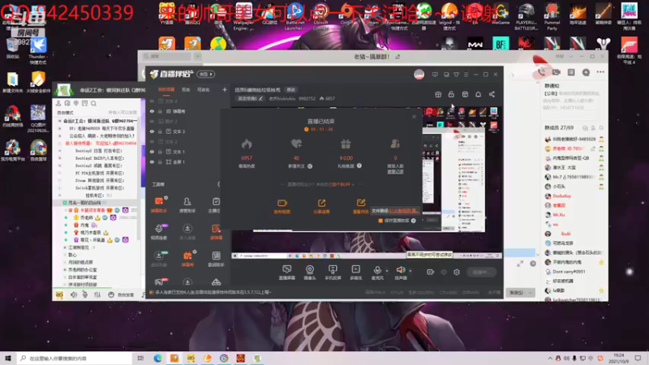This screenshot has height=365, width=649.
Task: Start a video call in the QQ group window
Action: click(x=556, y=72)
